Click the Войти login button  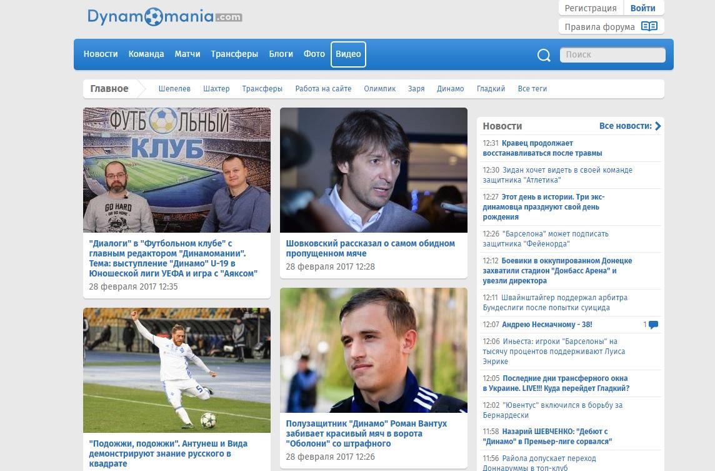642,8
